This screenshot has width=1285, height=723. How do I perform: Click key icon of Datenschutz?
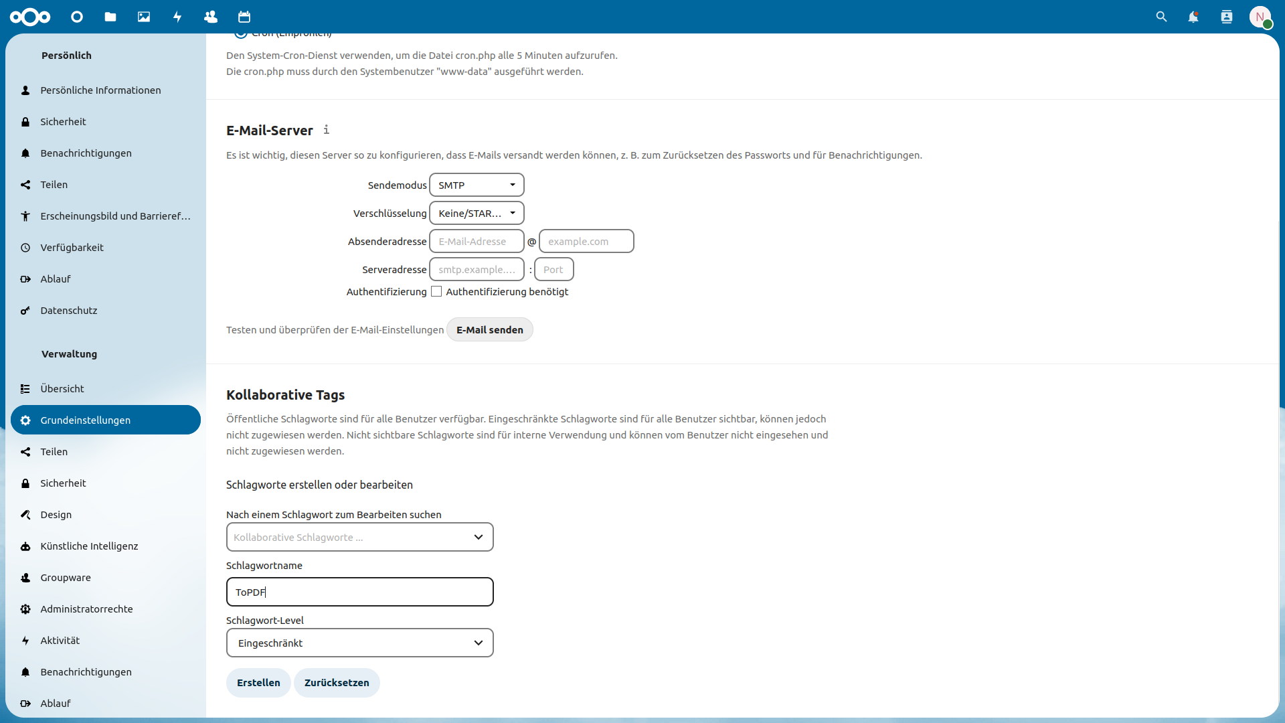point(25,311)
